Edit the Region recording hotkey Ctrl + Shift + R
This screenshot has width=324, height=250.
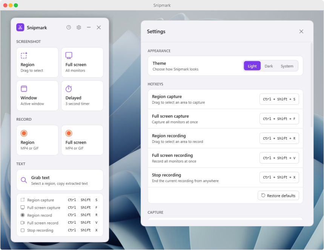[x=279, y=138]
